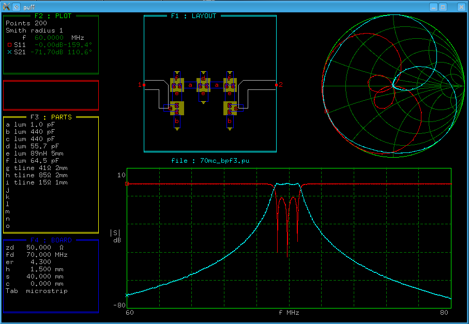Click the -80 lower dB axis limit
Image resolution: width=469 pixels, height=324 pixels.
119,305
